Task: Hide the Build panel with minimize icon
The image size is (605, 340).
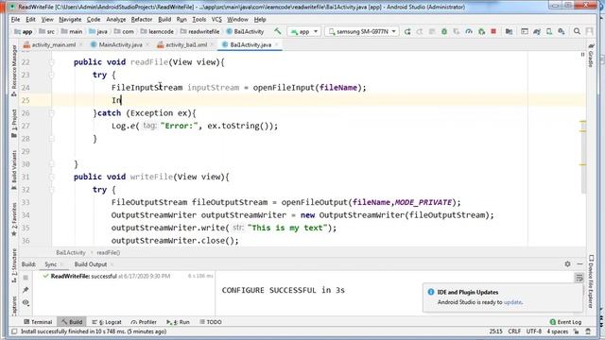Action: 579,264
